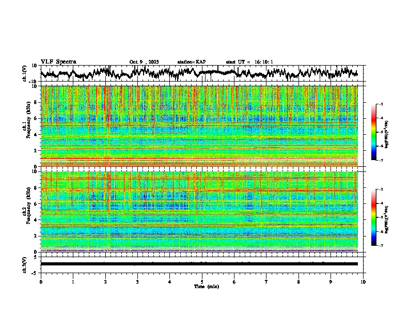Click the time axis tick label "7"
This screenshot has width=409, height=316.
coord(266,282)
